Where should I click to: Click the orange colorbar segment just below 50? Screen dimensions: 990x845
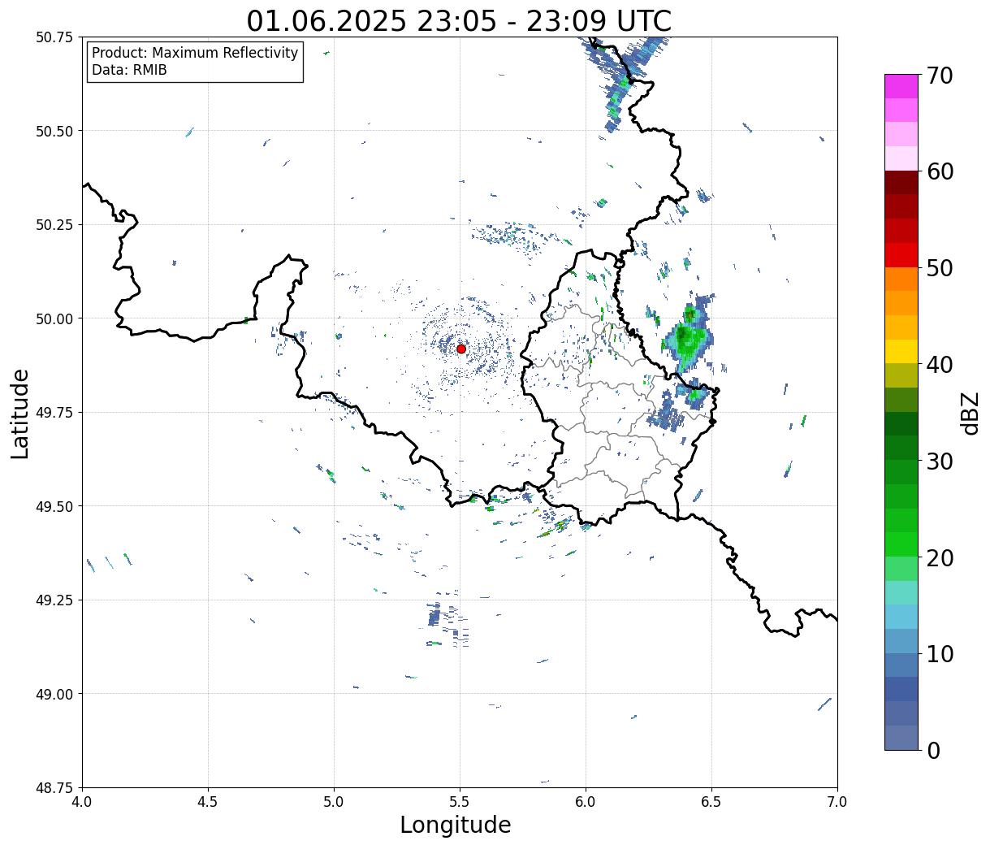click(901, 279)
